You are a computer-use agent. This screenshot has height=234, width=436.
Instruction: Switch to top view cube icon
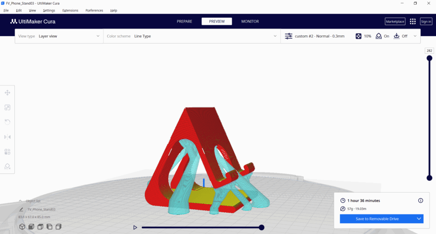click(x=40, y=227)
